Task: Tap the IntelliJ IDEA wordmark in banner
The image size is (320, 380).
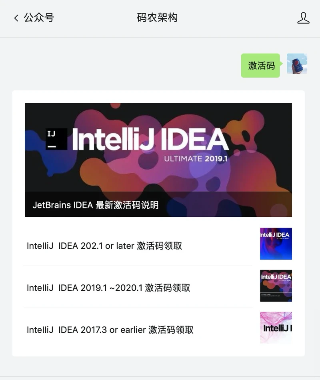Action: 150,139
